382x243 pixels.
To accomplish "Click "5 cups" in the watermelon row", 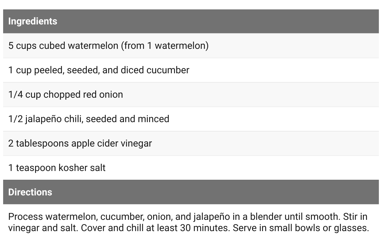I will click(x=23, y=46).
